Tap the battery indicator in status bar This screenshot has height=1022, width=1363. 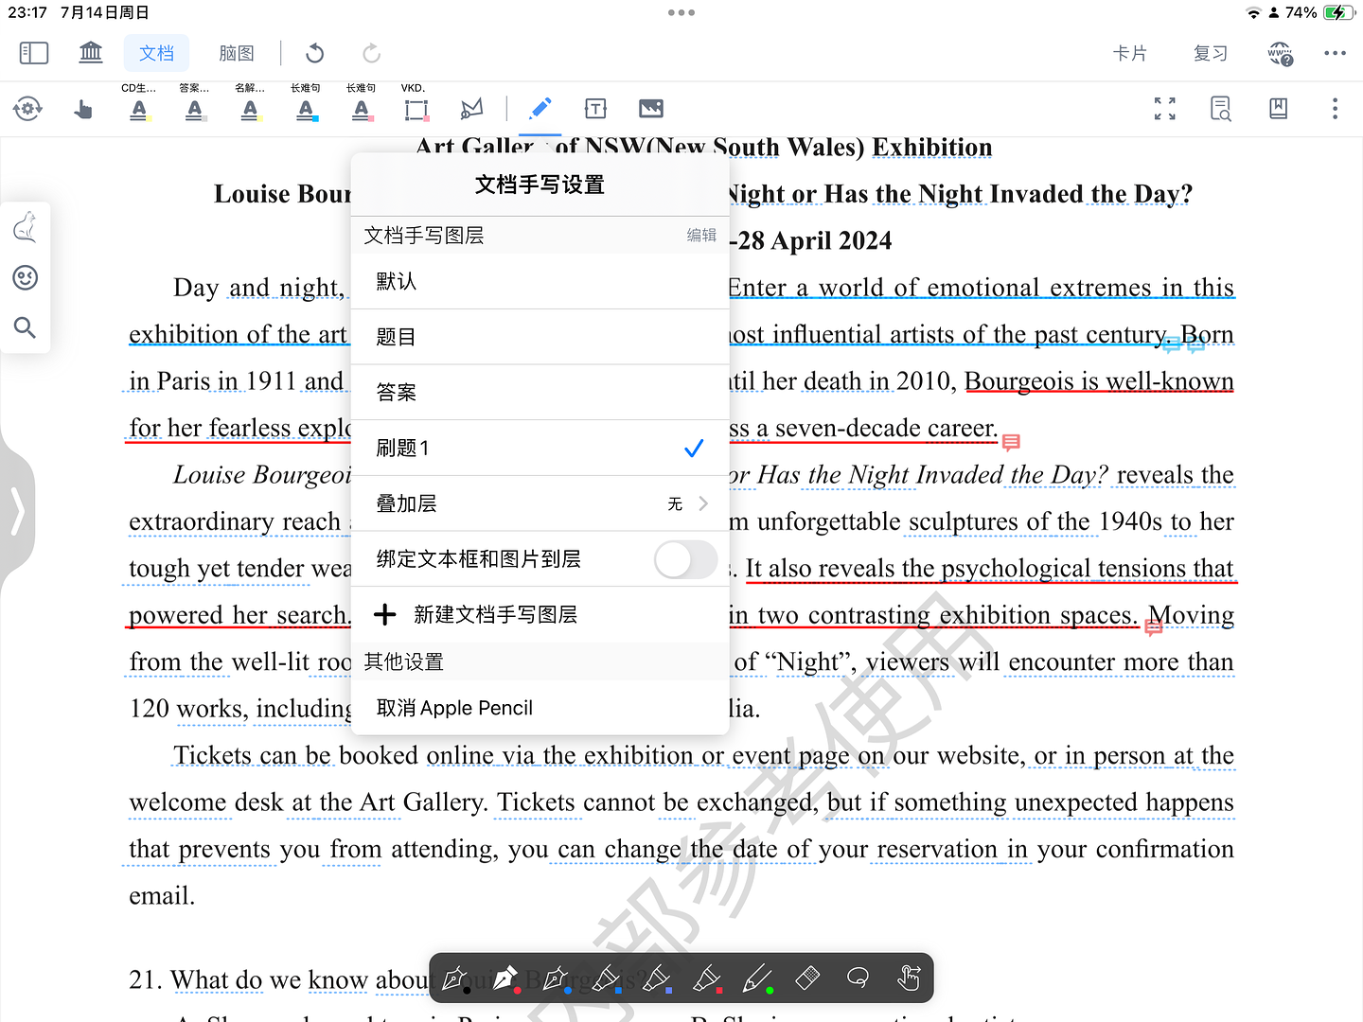[x=1339, y=12]
